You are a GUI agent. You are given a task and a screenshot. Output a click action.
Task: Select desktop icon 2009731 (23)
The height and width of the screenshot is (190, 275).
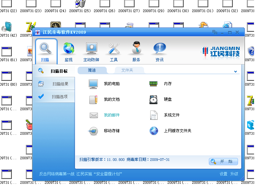click(x=31, y=6)
